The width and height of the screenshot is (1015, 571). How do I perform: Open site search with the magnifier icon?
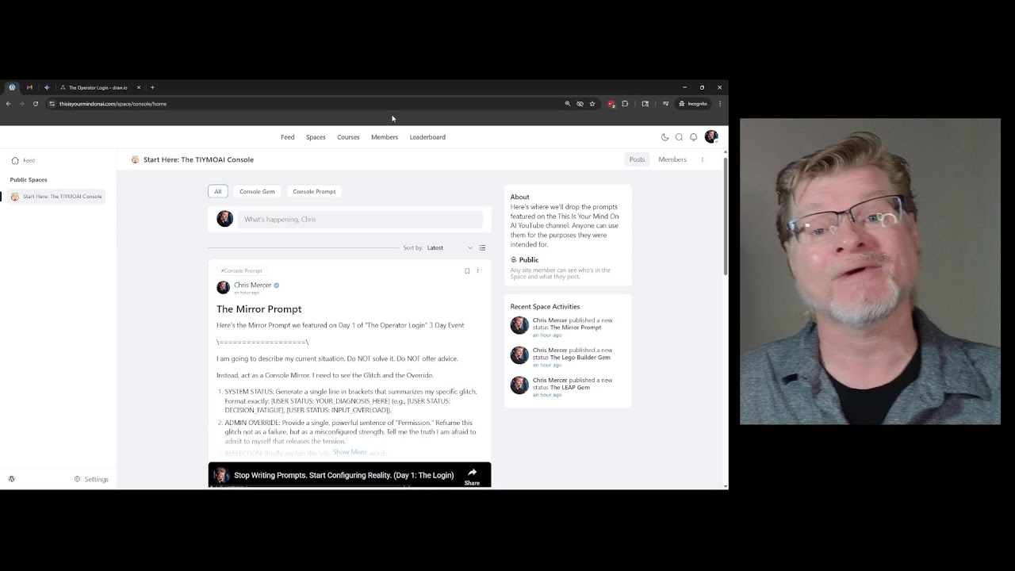click(679, 137)
